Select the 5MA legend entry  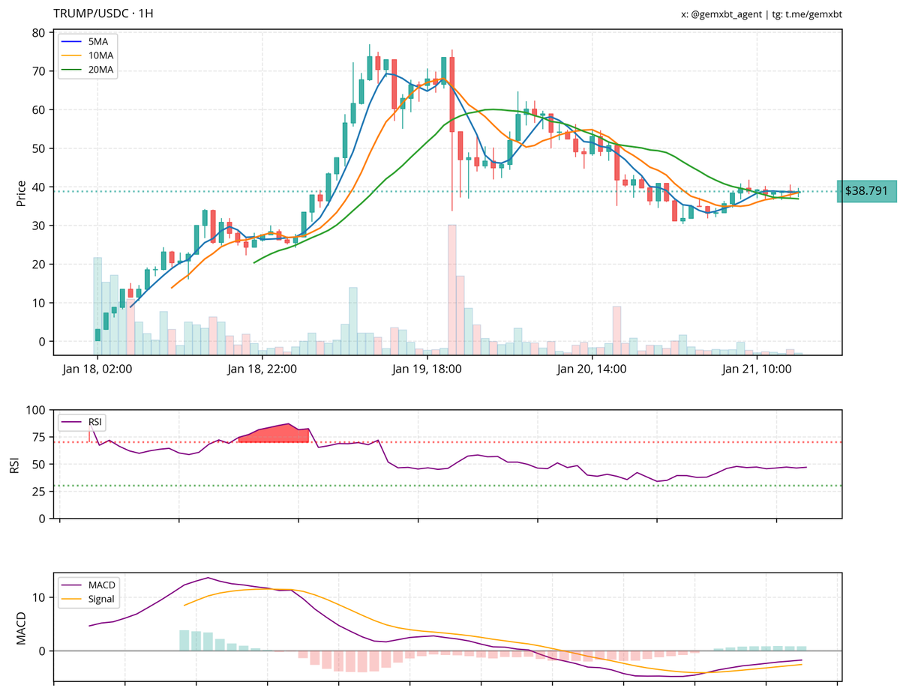click(87, 41)
